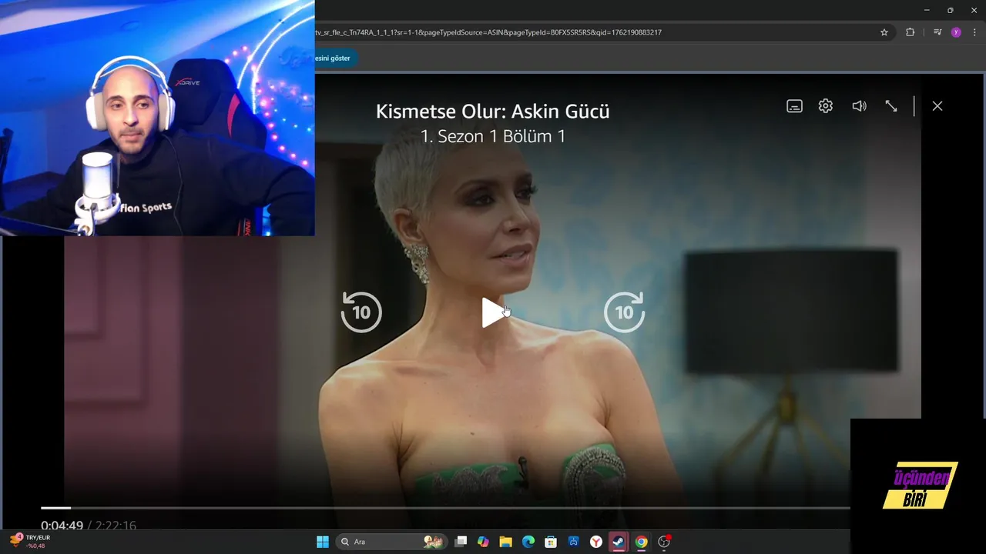The width and height of the screenshot is (986, 554).
Task: Switch to Google Chrome on the taskbar
Action: point(641,542)
